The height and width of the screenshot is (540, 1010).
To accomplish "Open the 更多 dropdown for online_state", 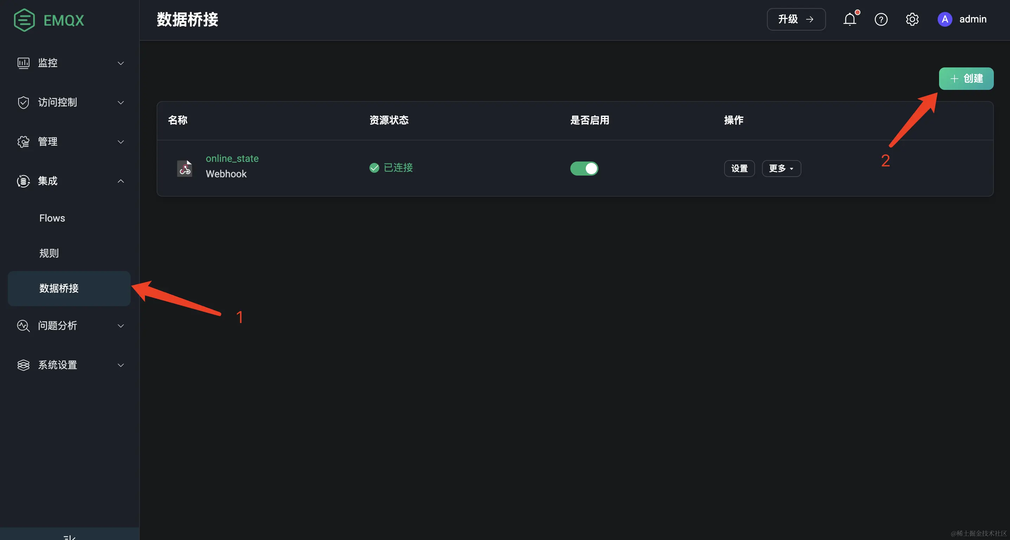I will 781,169.
